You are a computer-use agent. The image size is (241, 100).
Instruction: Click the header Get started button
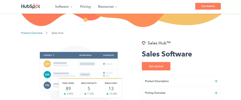pyautogui.click(x=208, y=6)
